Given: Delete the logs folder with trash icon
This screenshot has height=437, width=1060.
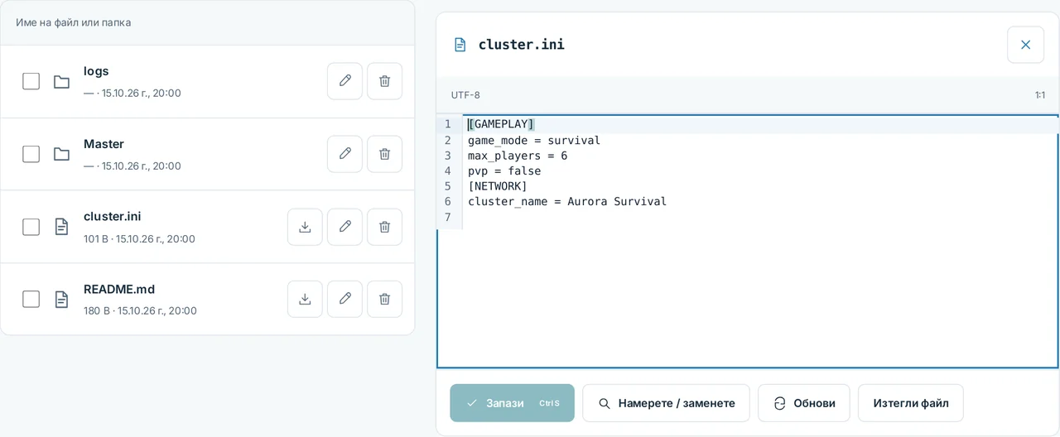Looking at the screenshot, I should tap(384, 81).
